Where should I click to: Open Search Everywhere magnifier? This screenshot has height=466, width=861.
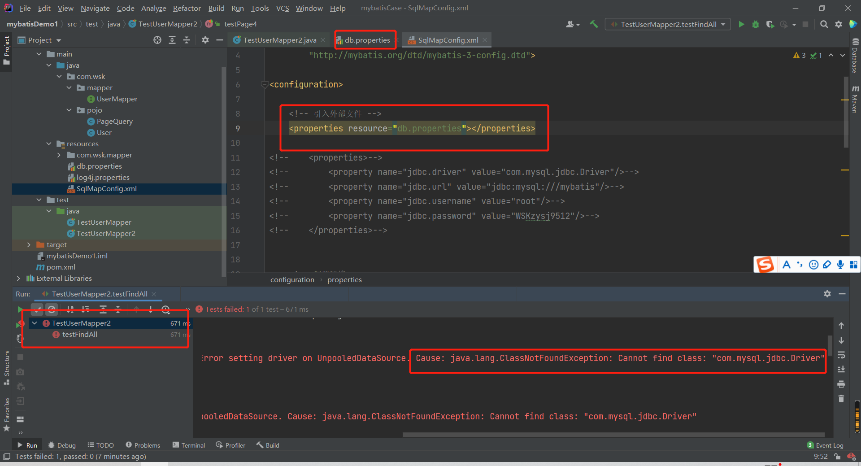pyautogui.click(x=824, y=24)
